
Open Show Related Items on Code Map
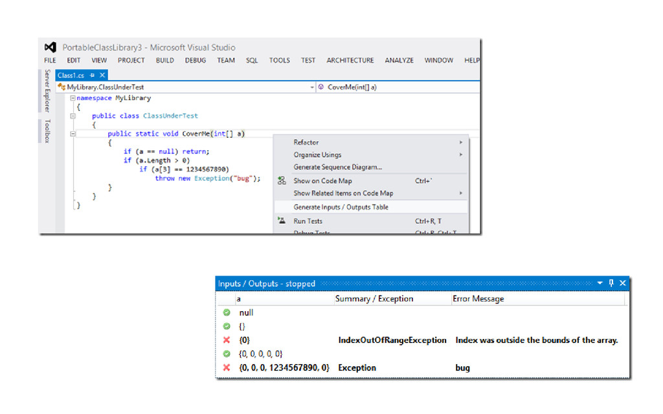[371, 193]
